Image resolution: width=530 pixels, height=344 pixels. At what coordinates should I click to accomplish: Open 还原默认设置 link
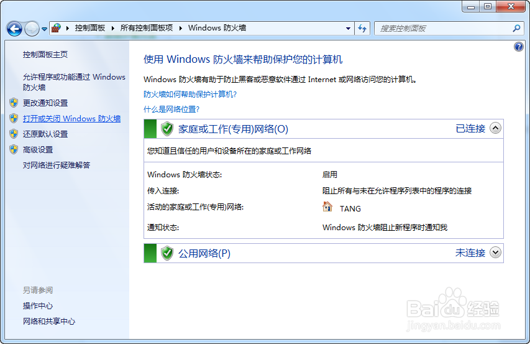[45, 134]
